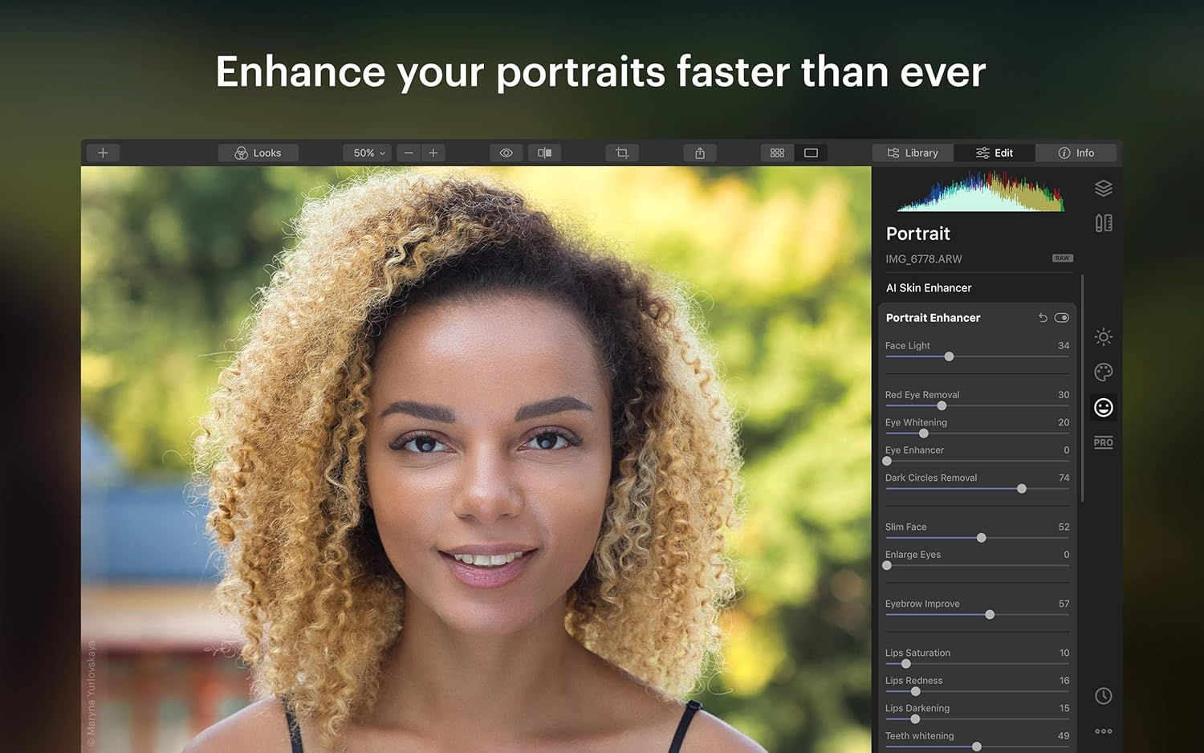Switch to the Library tab
Image resolution: width=1204 pixels, height=753 pixels.
[913, 153]
